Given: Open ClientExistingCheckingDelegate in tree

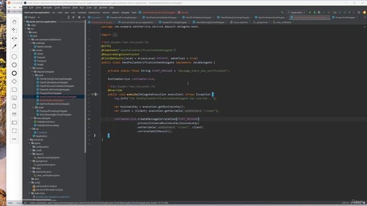Looking at the screenshot, I should coord(56,79).
